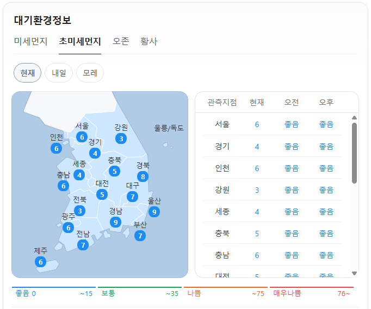Click the 충북 map marker showing 5

(115, 171)
